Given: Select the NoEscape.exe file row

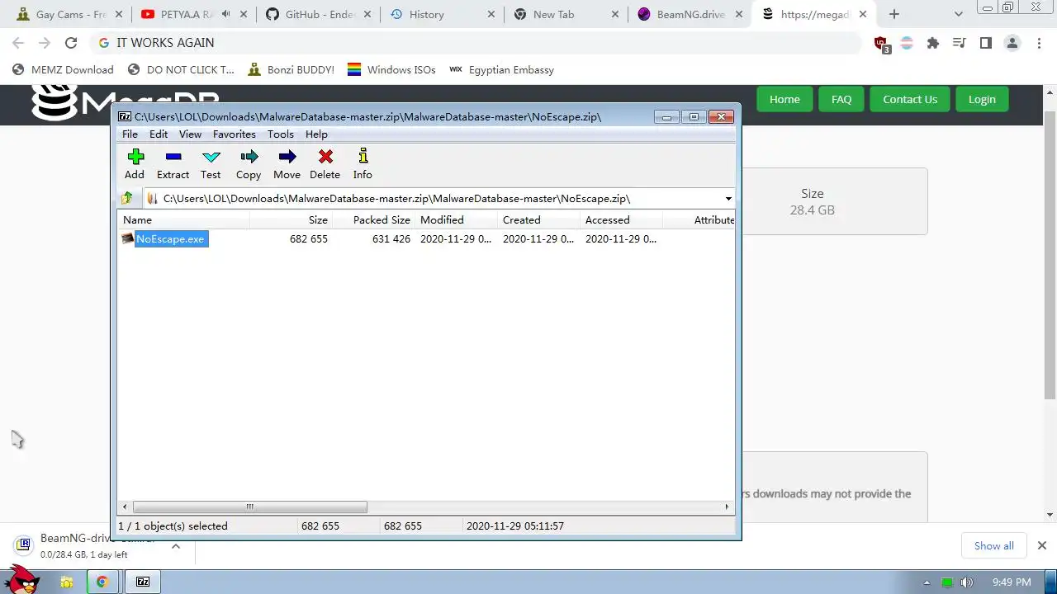Looking at the screenshot, I should pyautogui.click(x=426, y=238).
